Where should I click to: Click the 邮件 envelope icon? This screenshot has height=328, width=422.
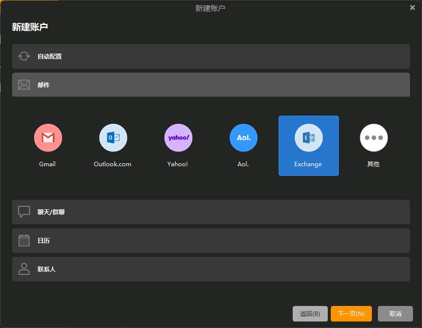coord(24,85)
